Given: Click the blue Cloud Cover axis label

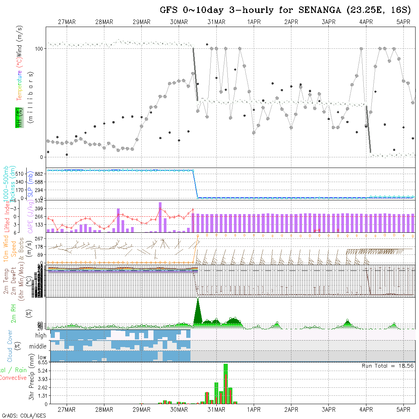Looking at the screenshot, I should (x=10, y=346).
